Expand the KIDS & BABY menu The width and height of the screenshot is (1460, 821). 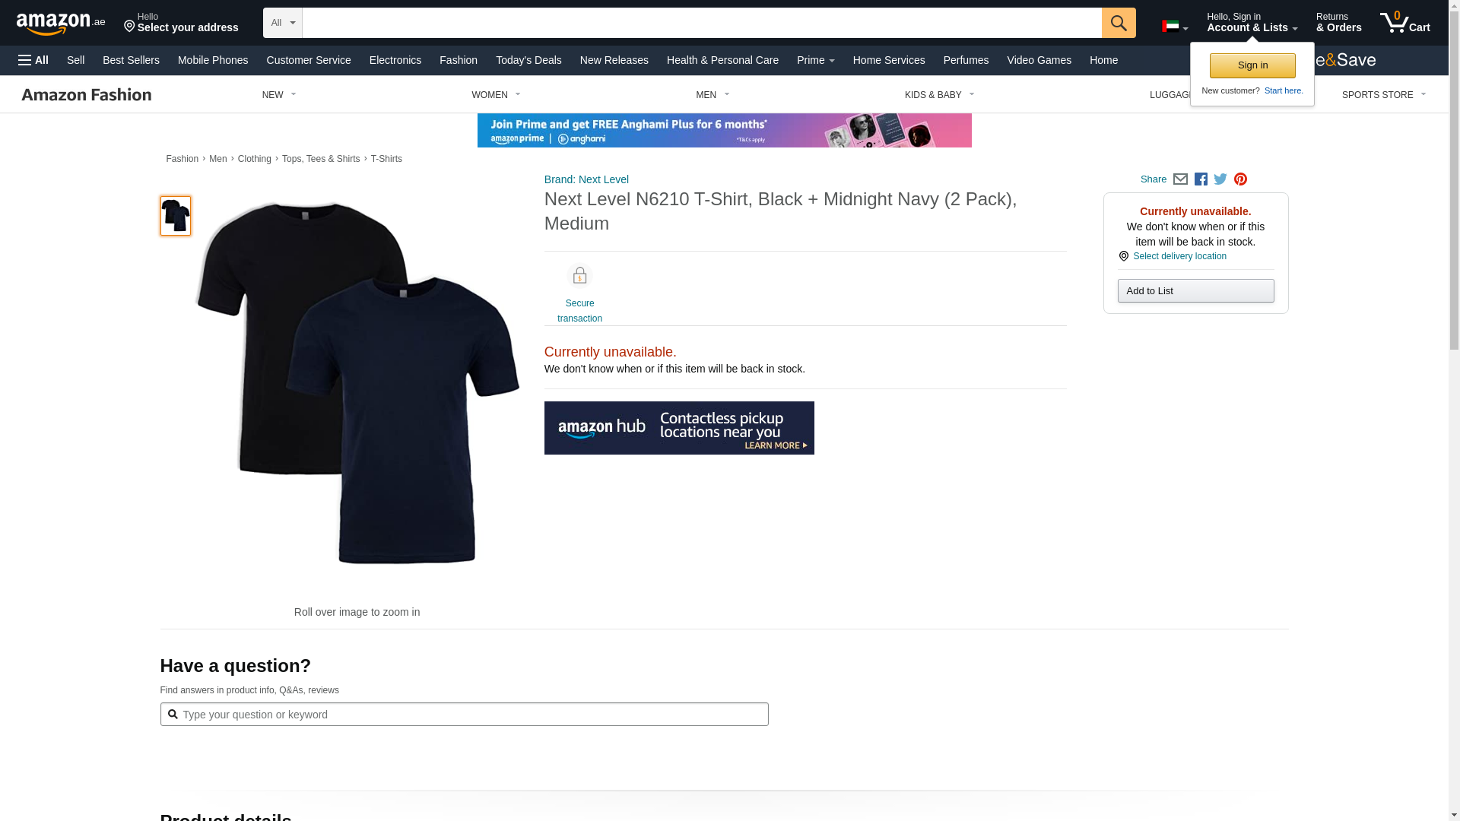coord(939,95)
